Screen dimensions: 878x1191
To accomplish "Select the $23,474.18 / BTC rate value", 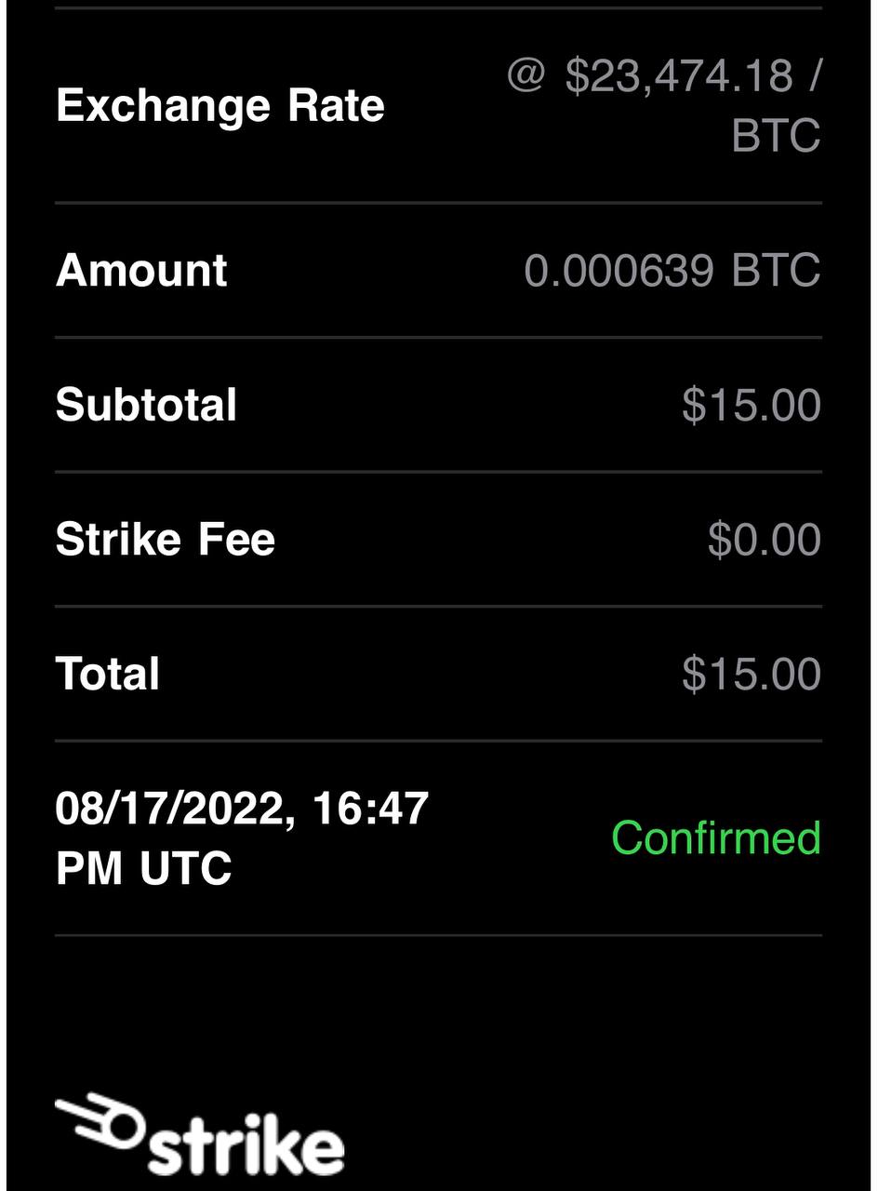I will (665, 105).
